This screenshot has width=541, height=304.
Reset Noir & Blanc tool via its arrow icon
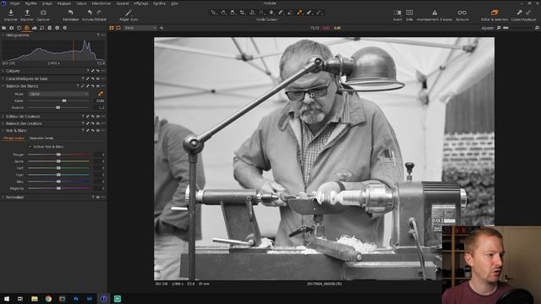point(93,131)
